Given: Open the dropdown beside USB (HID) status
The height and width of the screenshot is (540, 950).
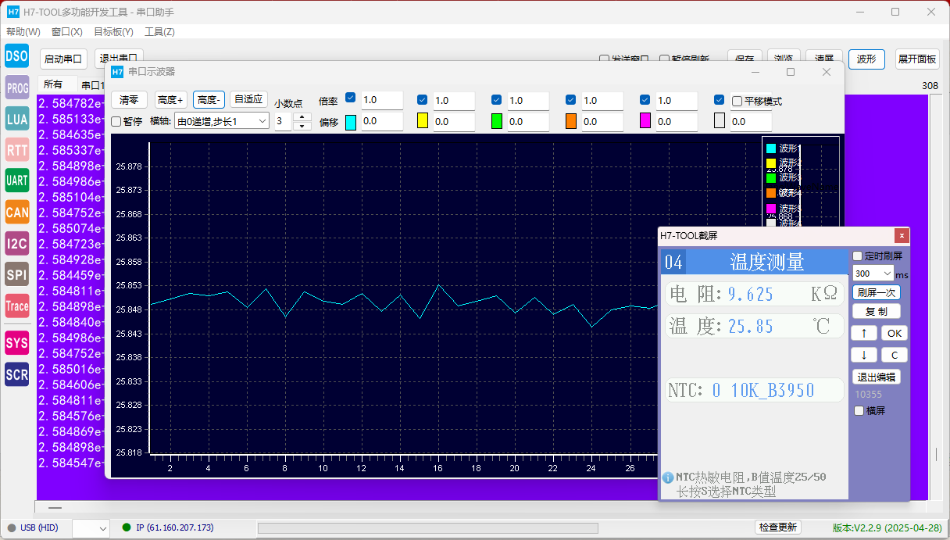Looking at the screenshot, I should pos(91,528).
